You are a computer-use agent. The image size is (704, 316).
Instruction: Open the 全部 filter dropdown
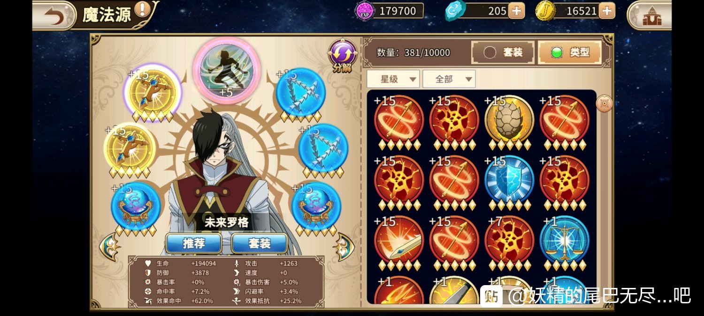(x=449, y=79)
